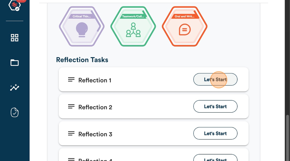Open the folder icon in sidebar
The height and width of the screenshot is (161, 290).
pyautogui.click(x=14, y=62)
